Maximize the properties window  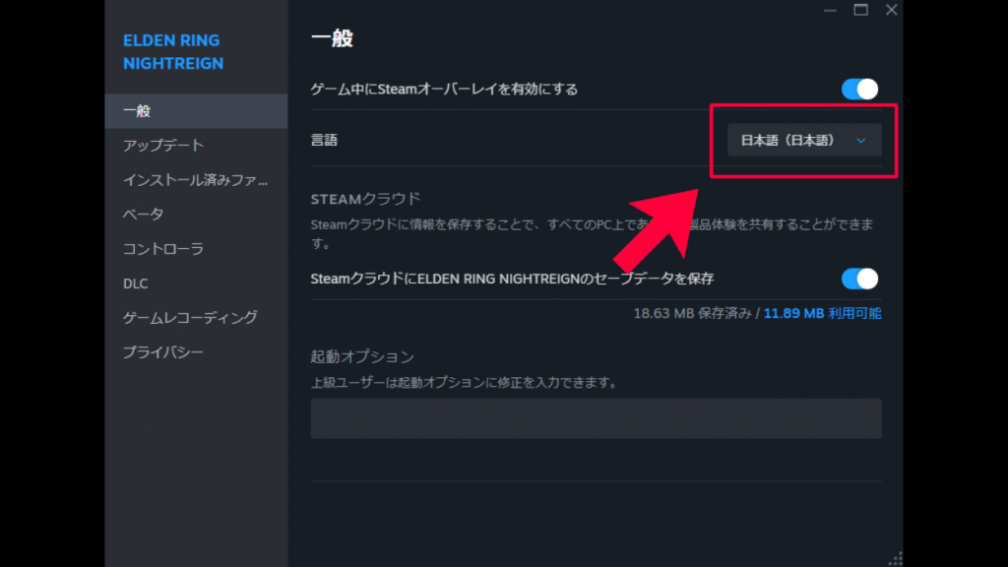pos(860,10)
